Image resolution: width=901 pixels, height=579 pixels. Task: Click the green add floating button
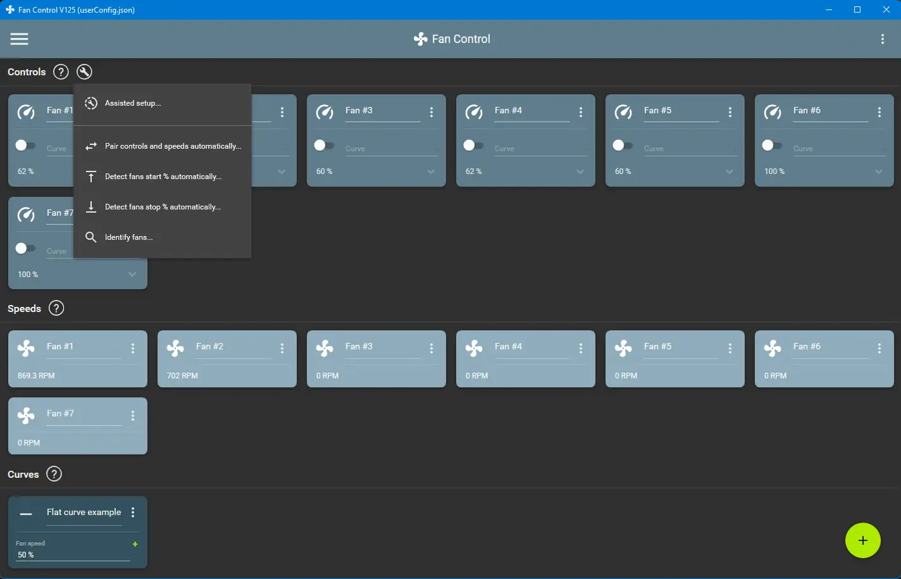pos(863,540)
